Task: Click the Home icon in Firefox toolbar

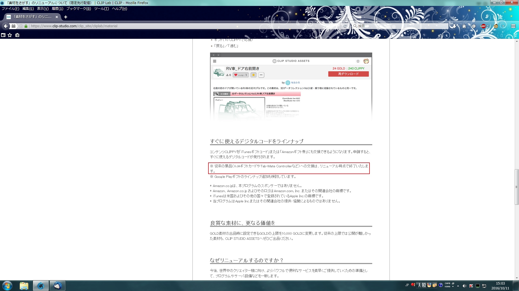Action: [x=464, y=26]
